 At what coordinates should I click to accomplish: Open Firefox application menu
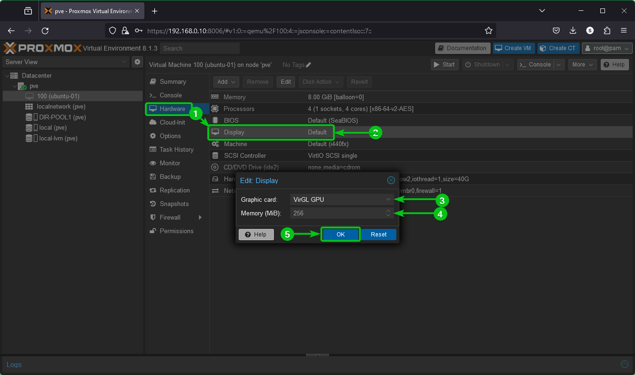coord(624,30)
